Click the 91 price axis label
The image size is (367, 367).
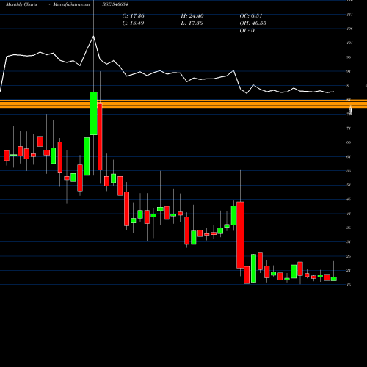click(349, 71)
